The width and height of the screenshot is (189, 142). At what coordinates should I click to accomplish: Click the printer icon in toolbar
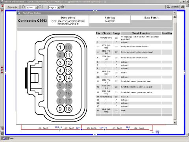[x=183, y=7]
